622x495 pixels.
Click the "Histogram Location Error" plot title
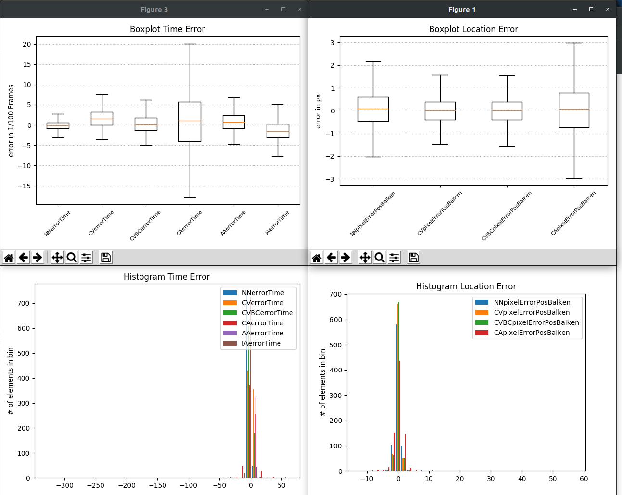click(x=466, y=286)
